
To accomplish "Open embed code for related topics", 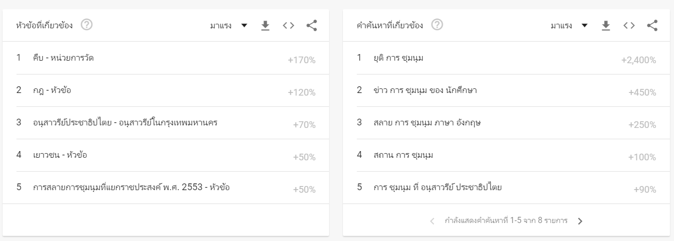I will 288,26.
